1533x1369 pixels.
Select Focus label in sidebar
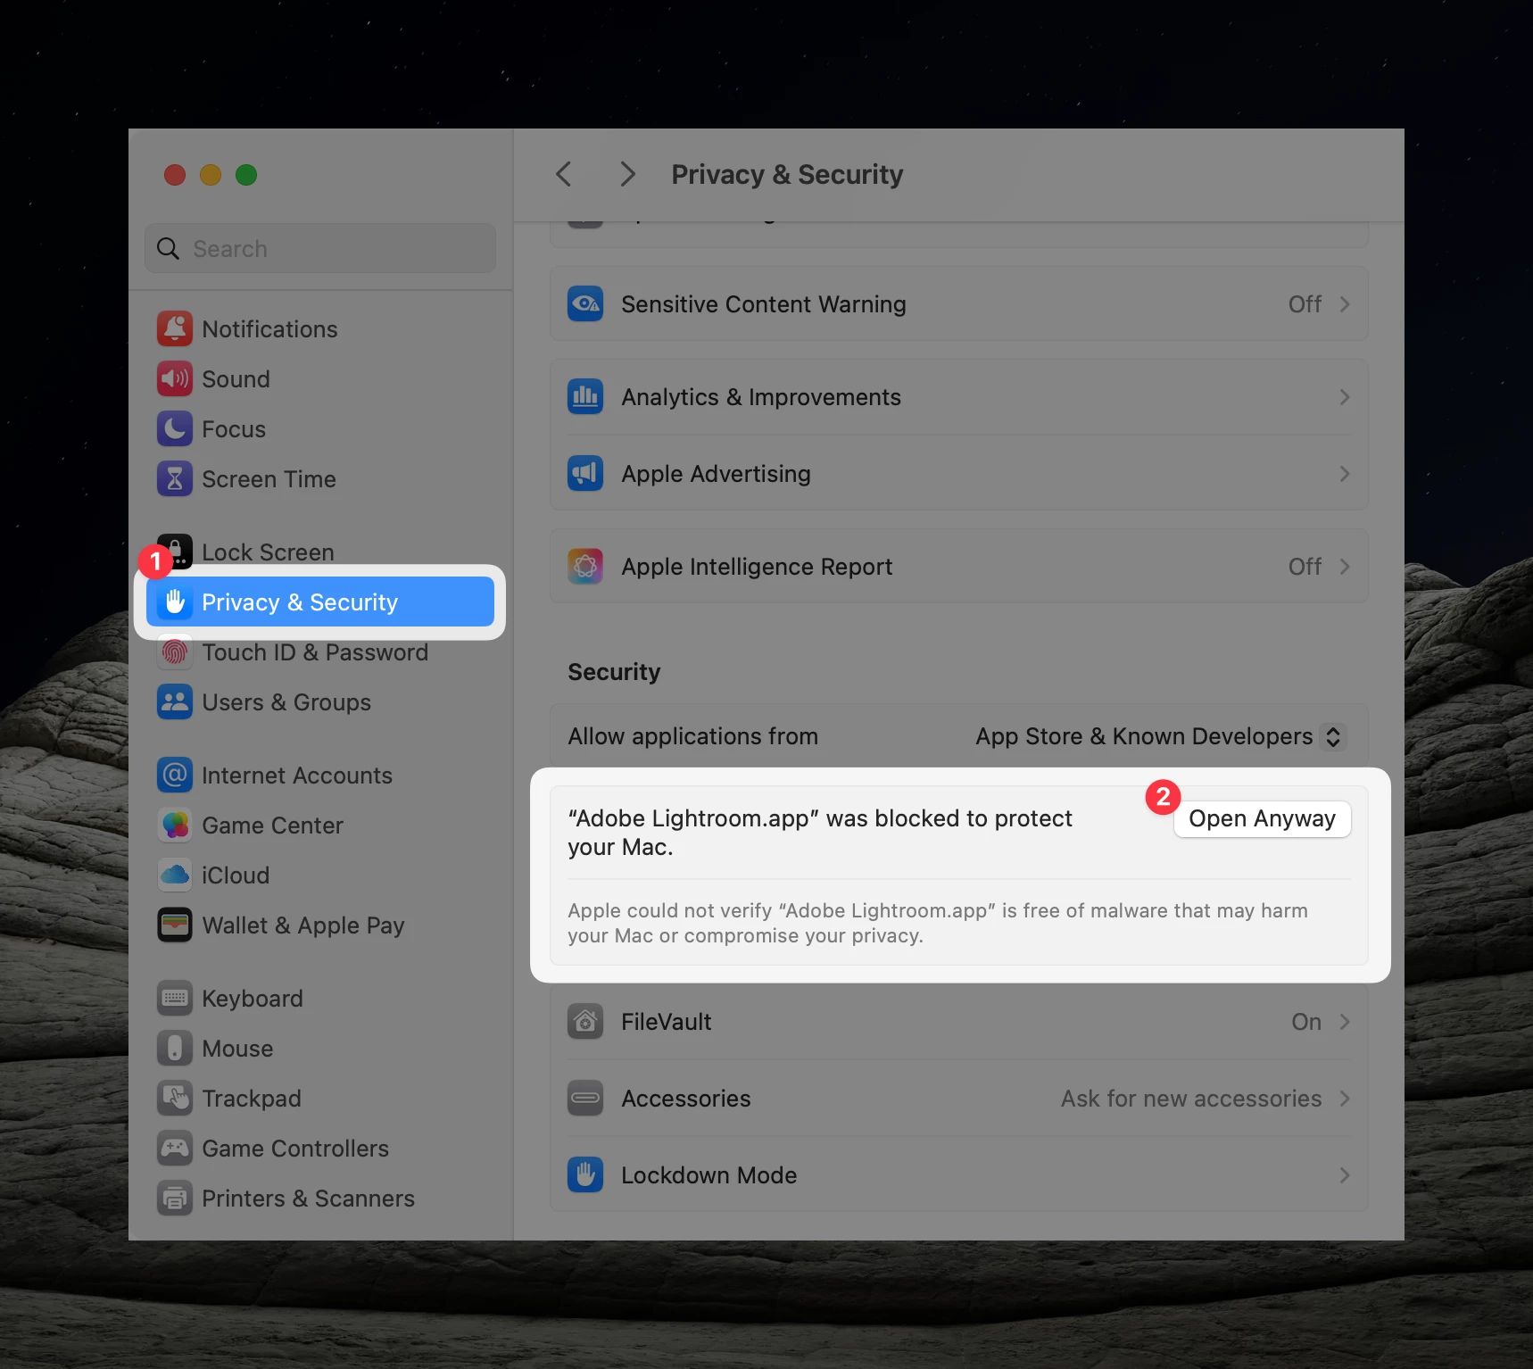point(234,429)
